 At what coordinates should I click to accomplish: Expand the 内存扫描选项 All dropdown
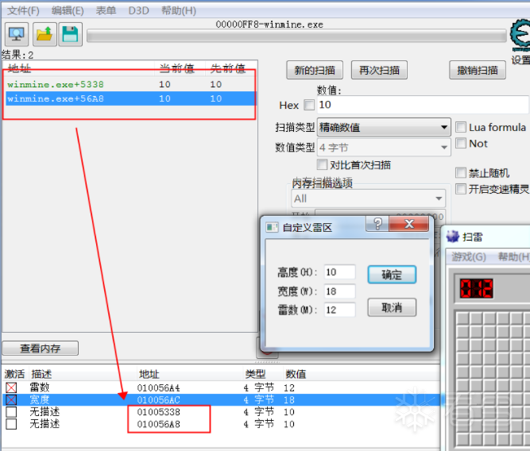[x=368, y=199]
